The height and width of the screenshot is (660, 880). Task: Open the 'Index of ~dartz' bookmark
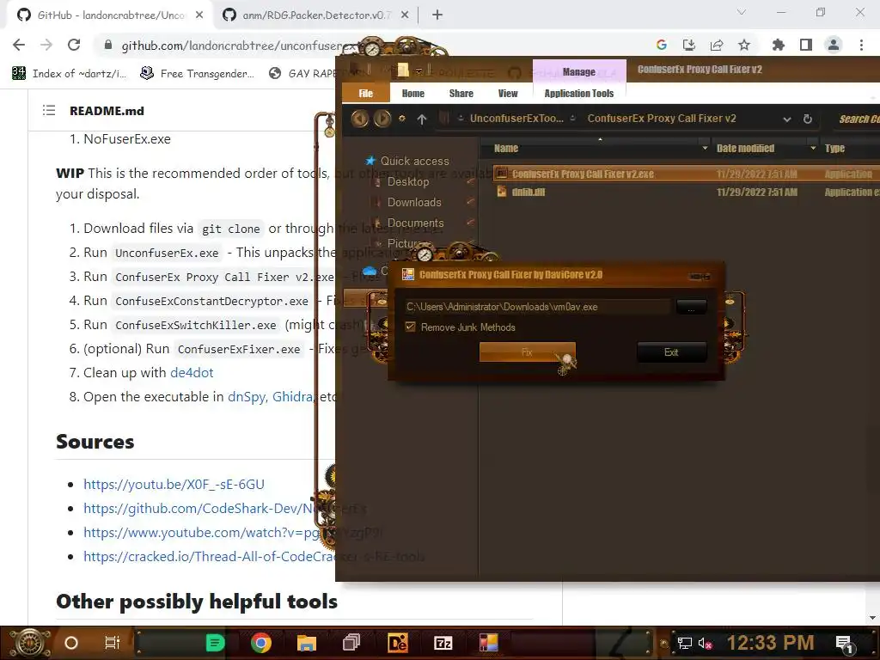[69, 74]
